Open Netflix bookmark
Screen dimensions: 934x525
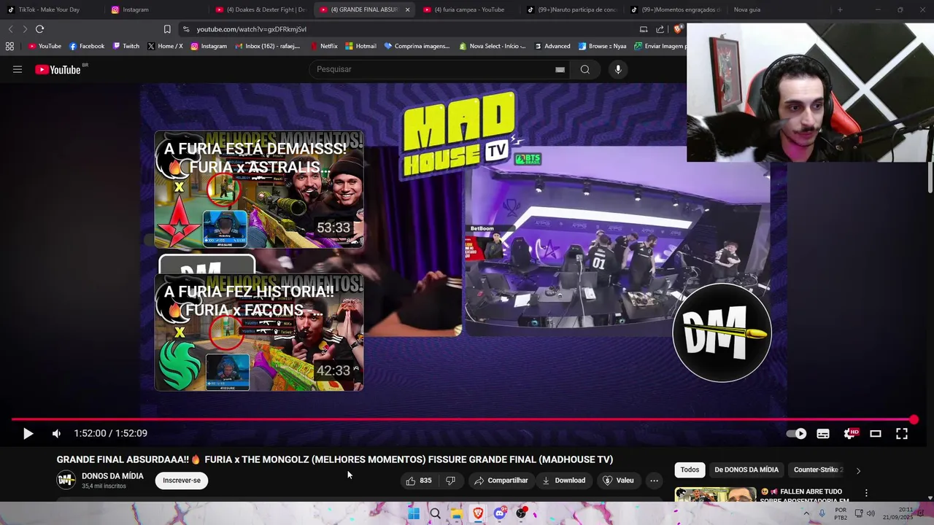324,46
